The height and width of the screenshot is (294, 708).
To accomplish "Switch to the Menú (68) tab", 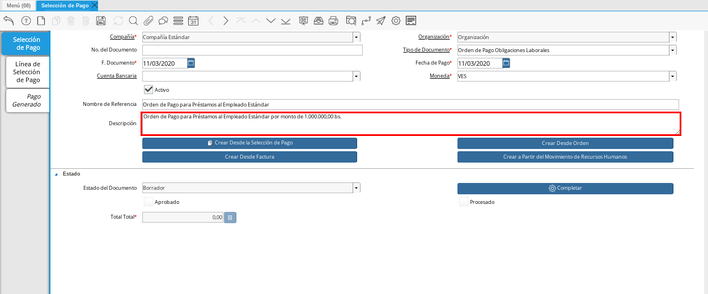I will pyautogui.click(x=18, y=5).
